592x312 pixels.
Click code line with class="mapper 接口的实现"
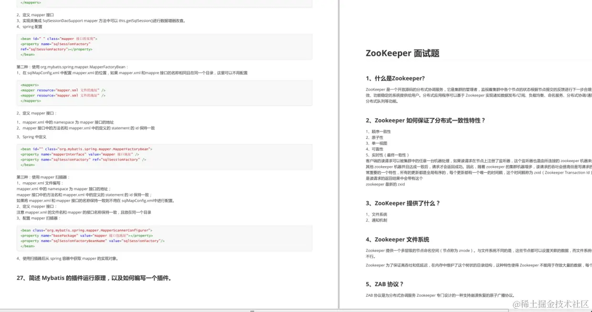coord(59,39)
